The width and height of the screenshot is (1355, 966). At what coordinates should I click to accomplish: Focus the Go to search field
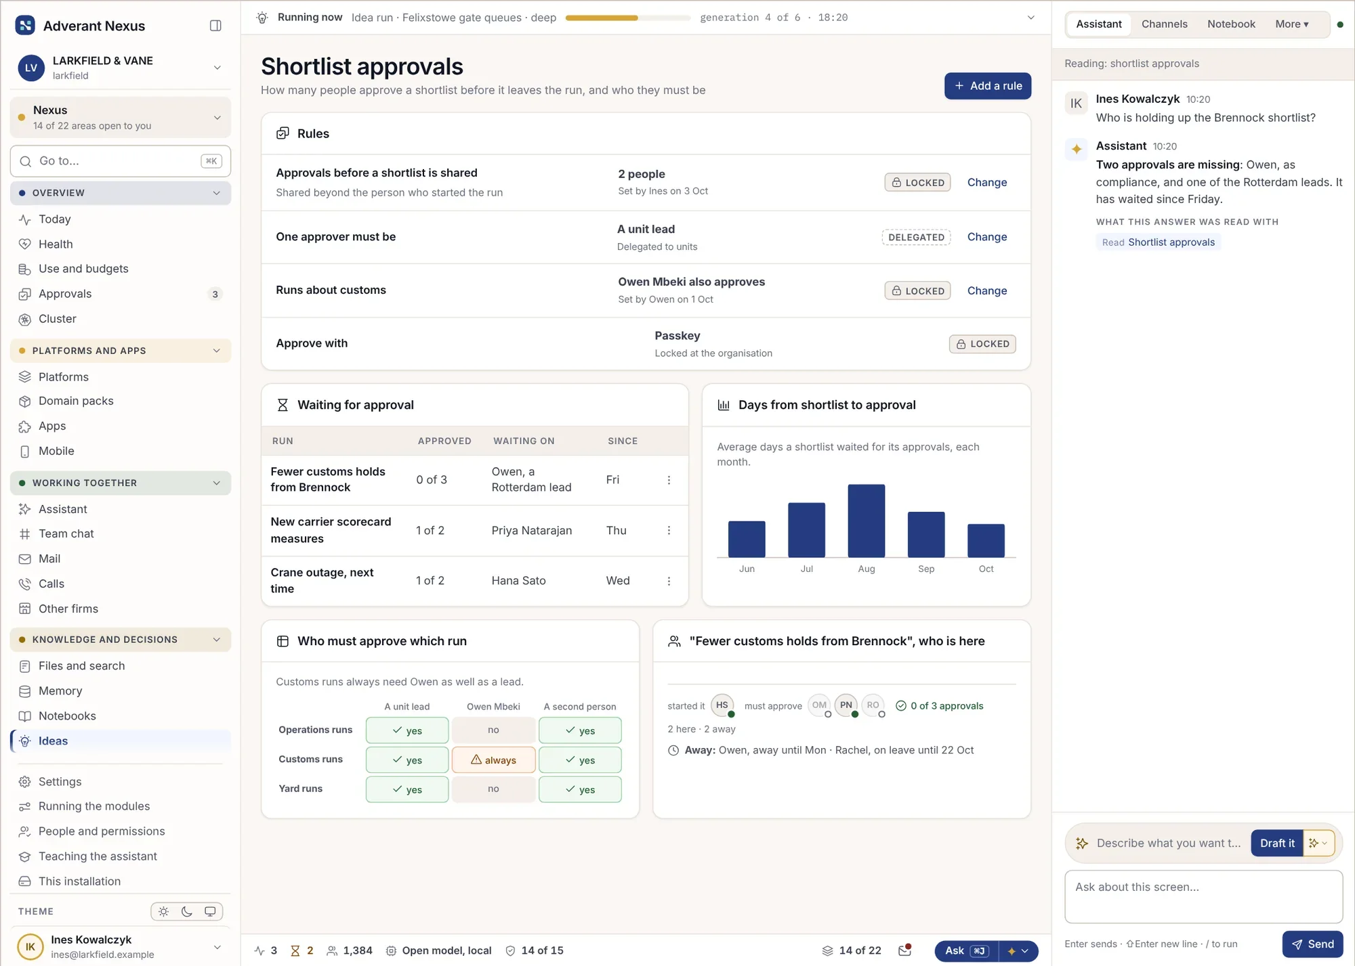click(x=121, y=161)
